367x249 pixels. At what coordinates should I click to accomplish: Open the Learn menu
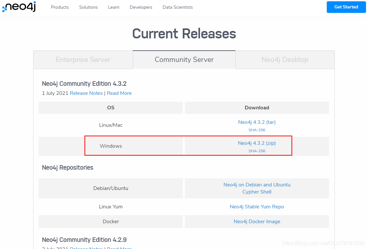pyautogui.click(x=114, y=7)
